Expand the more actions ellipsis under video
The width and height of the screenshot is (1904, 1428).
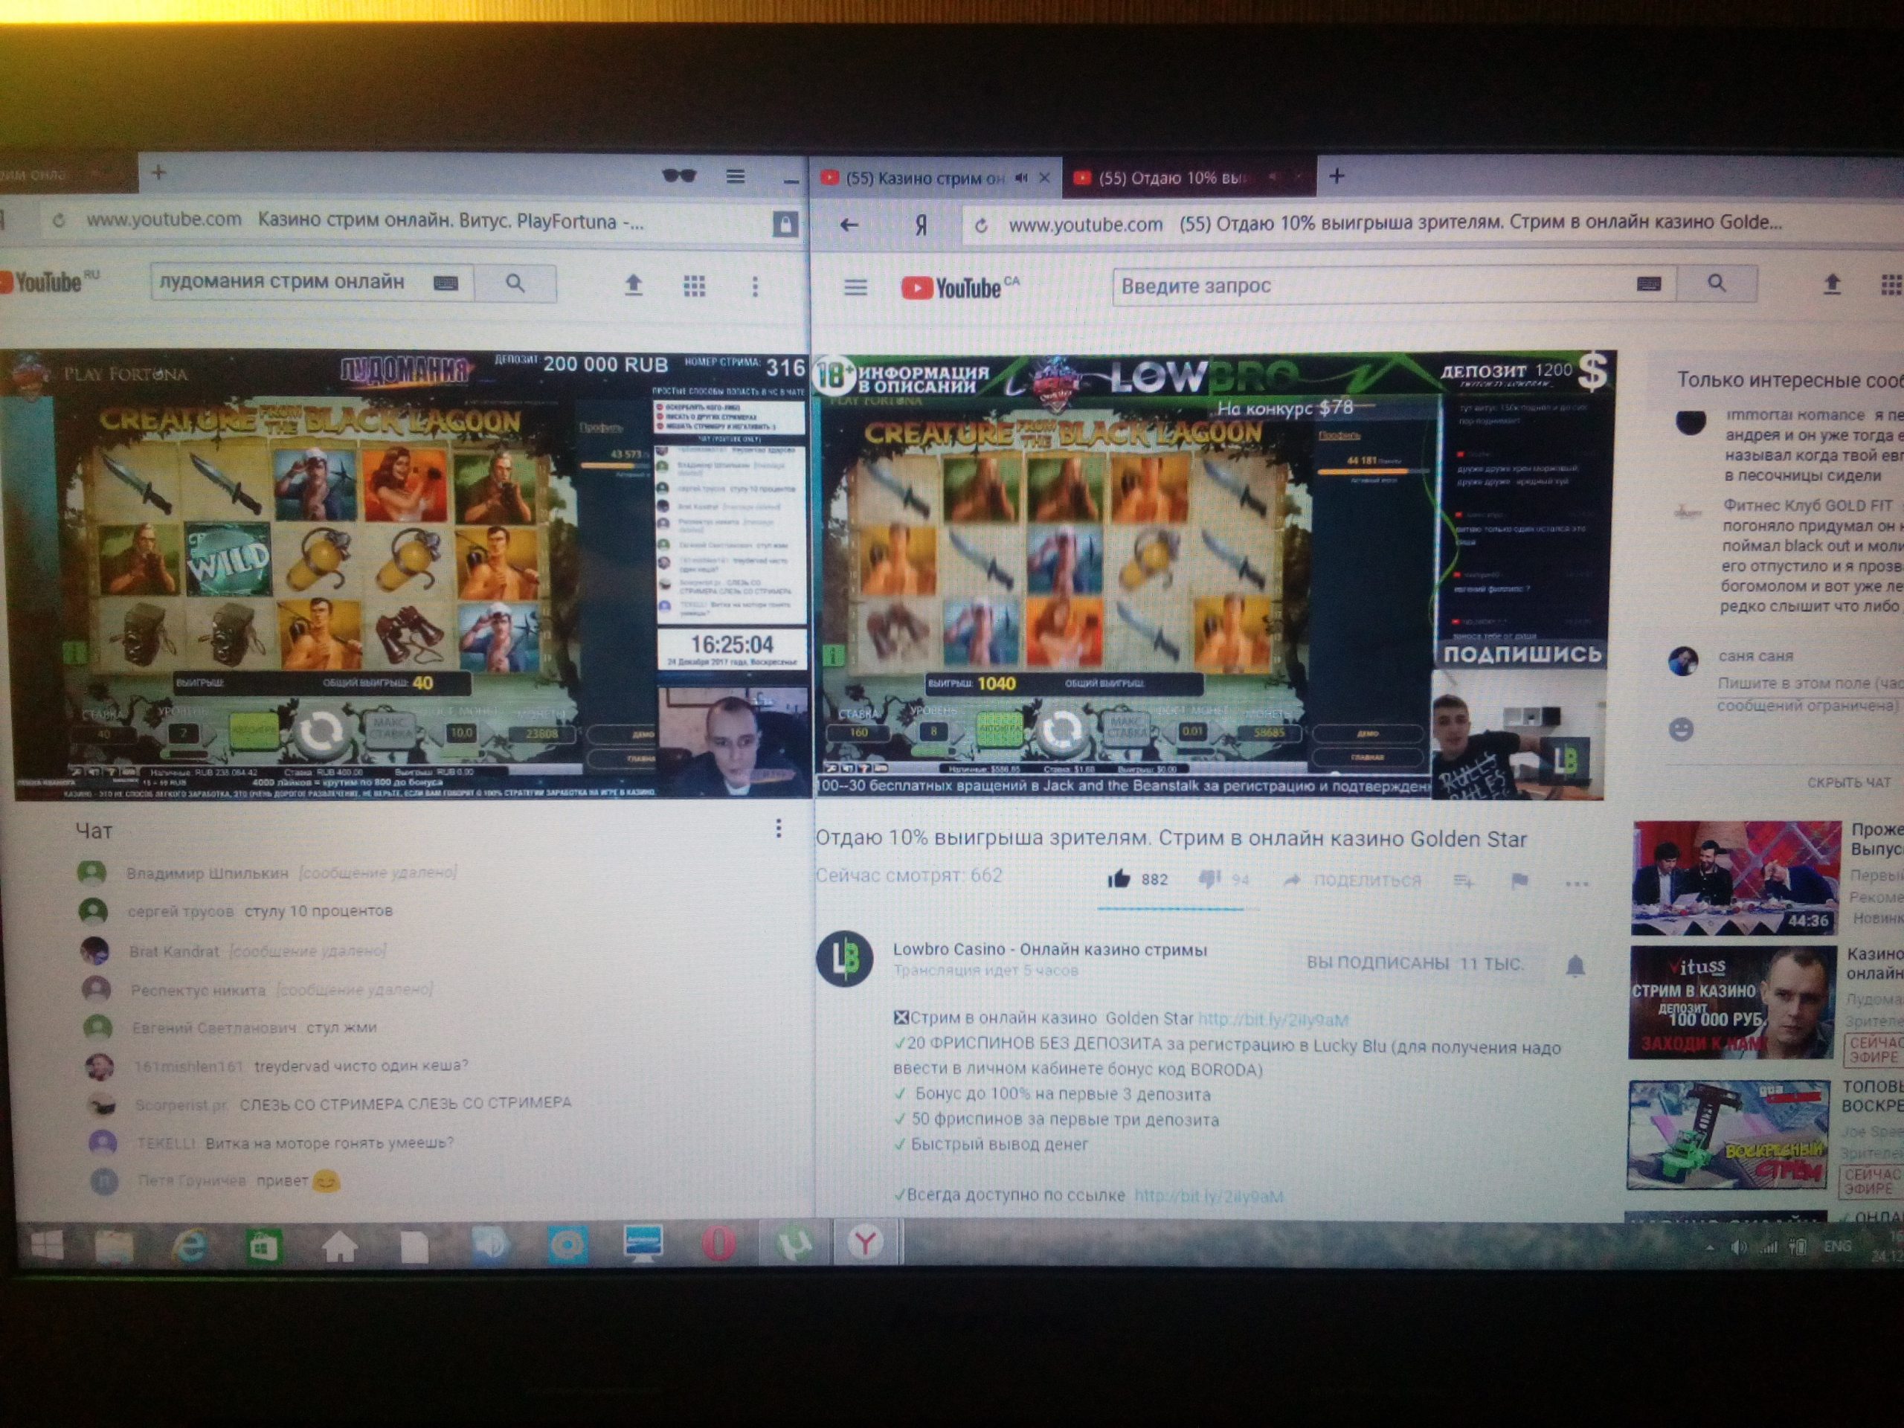pos(1576,883)
